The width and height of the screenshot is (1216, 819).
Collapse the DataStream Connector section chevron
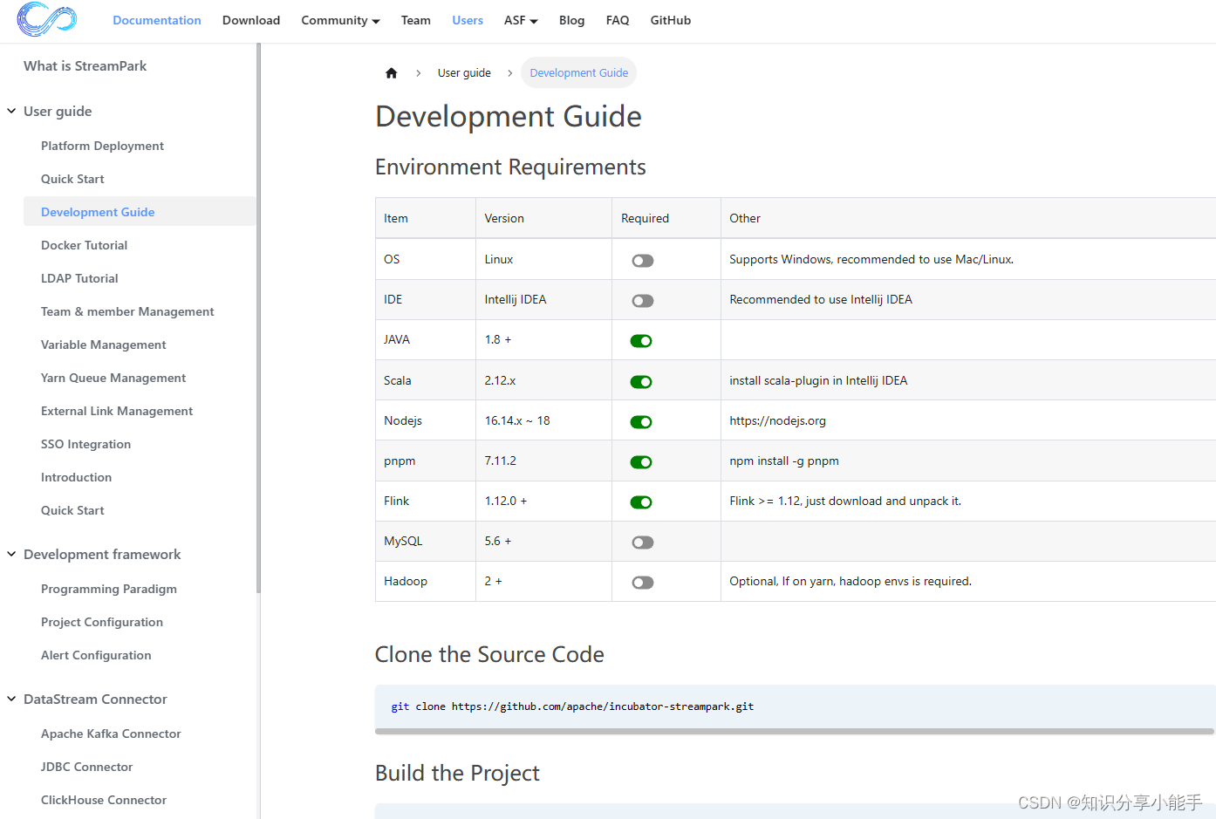pyautogui.click(x=11, y=699)
